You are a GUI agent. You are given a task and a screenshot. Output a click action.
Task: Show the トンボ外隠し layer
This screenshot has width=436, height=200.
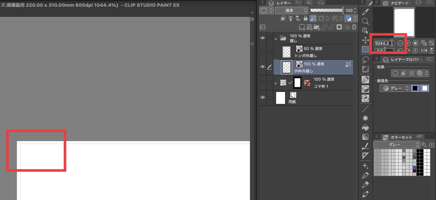coord(263,52)
